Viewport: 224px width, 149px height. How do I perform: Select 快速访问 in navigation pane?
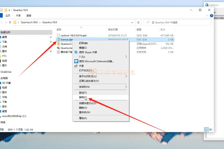coord(5,32)
